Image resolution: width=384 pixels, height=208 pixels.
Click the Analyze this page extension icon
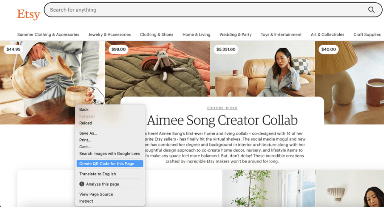(82, 184)
